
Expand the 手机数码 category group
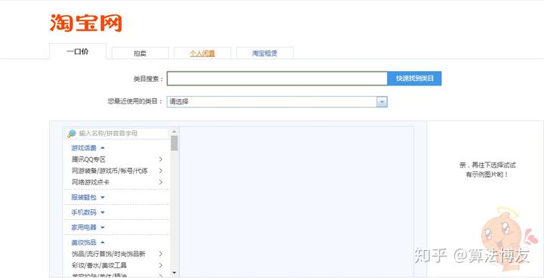[88, 212]
